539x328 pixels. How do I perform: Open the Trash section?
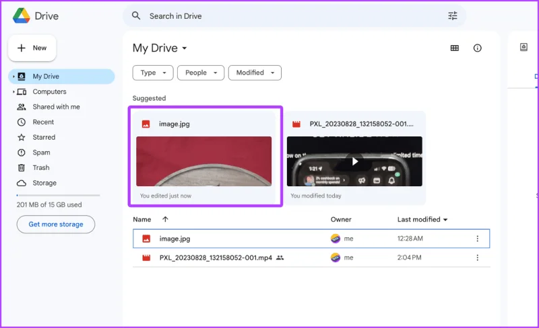(41, 168)
